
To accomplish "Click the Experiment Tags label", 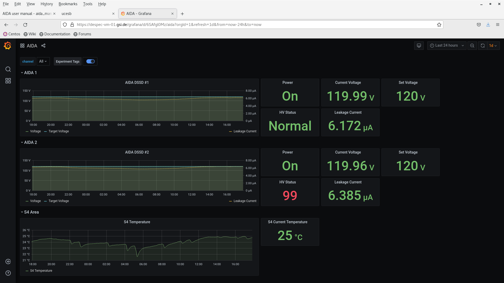I will pos(67,61).
